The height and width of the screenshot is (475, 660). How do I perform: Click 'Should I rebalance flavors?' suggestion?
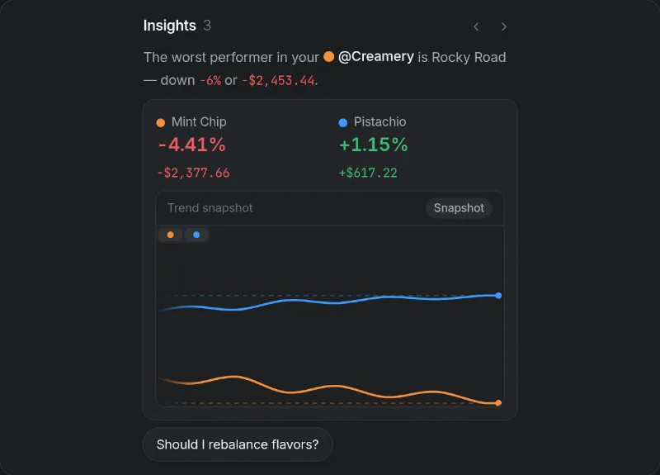pyautogui.click(x=238, y=444)
